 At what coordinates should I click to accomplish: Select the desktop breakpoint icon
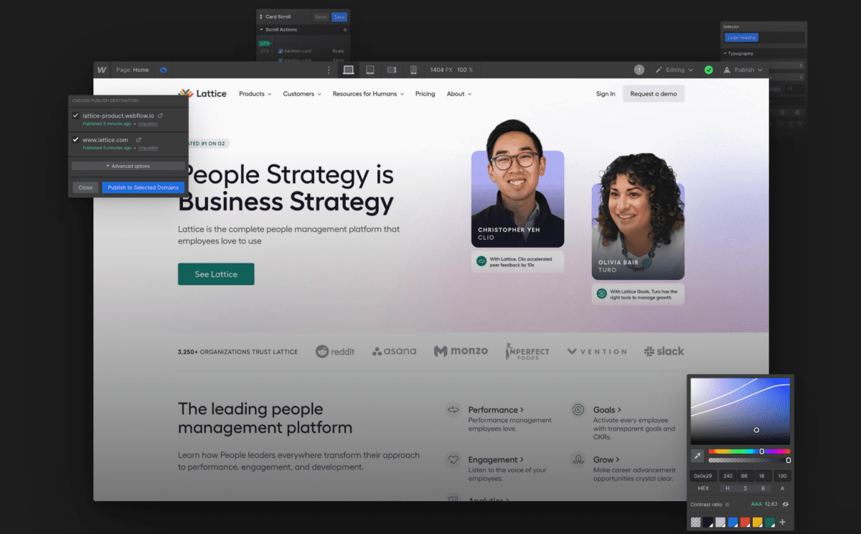coord(349,70)
